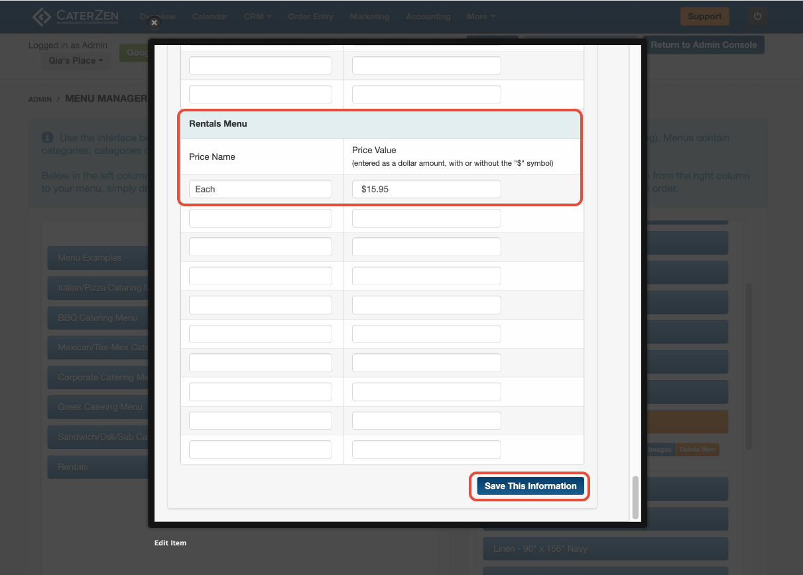Open Order Entry in navbar

coord(310,17)
